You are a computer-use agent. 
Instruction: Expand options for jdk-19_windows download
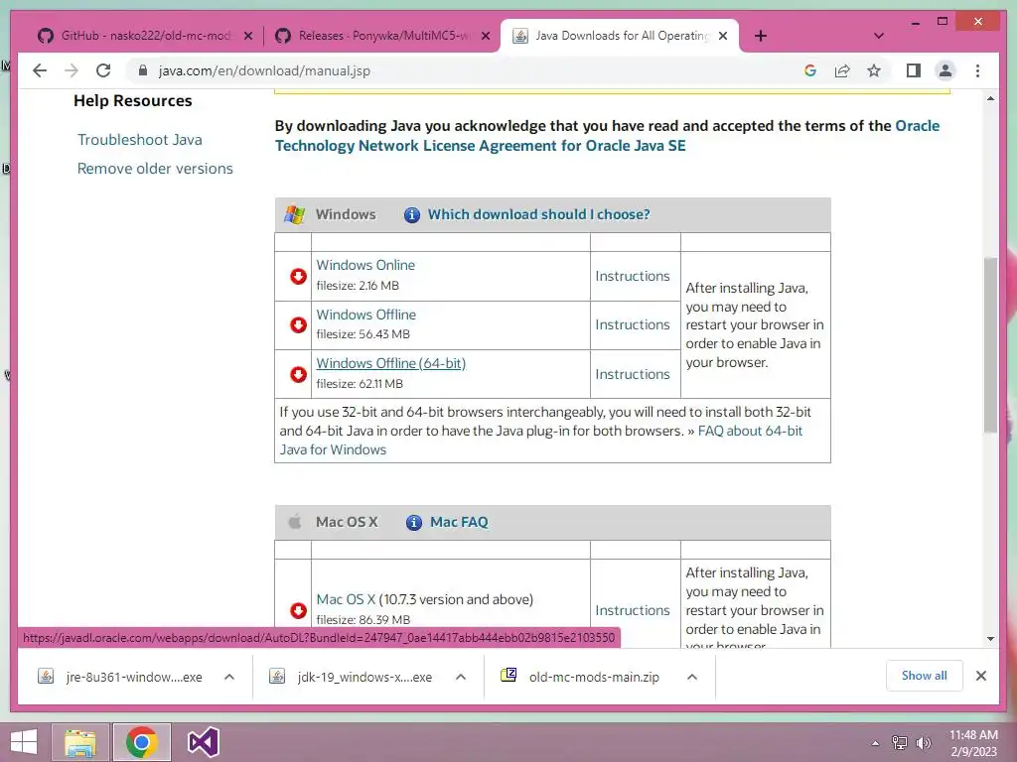tap(461, 677)
